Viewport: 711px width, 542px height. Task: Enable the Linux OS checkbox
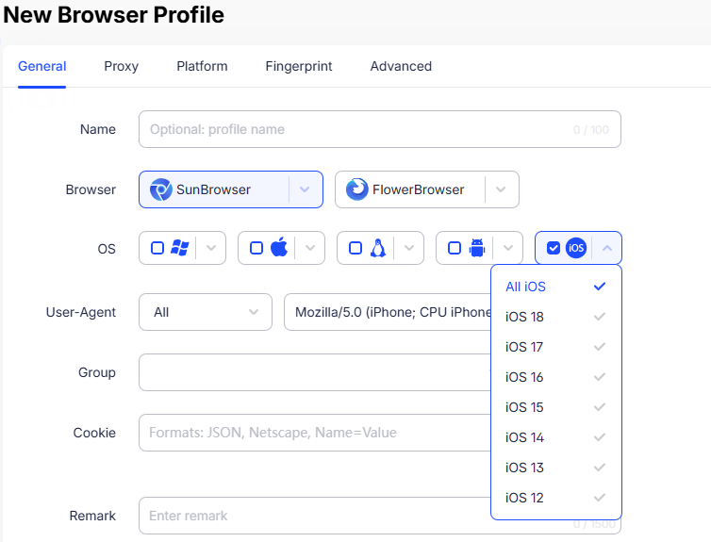355,248
